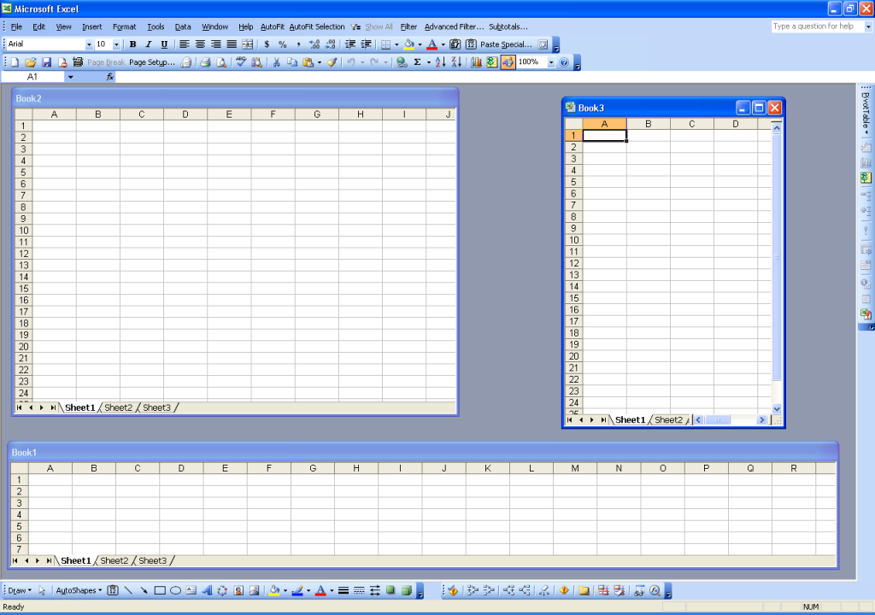Increase decimal places

(x=314, y=44)
